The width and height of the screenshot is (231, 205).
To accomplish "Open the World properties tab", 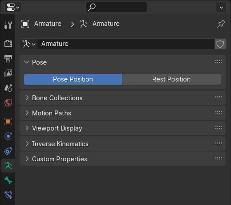I will [x=8, y=102].
